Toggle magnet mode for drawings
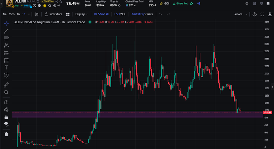Viewport: 274px width, 149px height. [x=6, y=102]
